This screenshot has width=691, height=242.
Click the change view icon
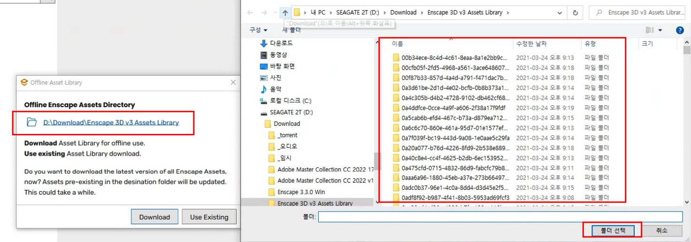pos(650,30)
